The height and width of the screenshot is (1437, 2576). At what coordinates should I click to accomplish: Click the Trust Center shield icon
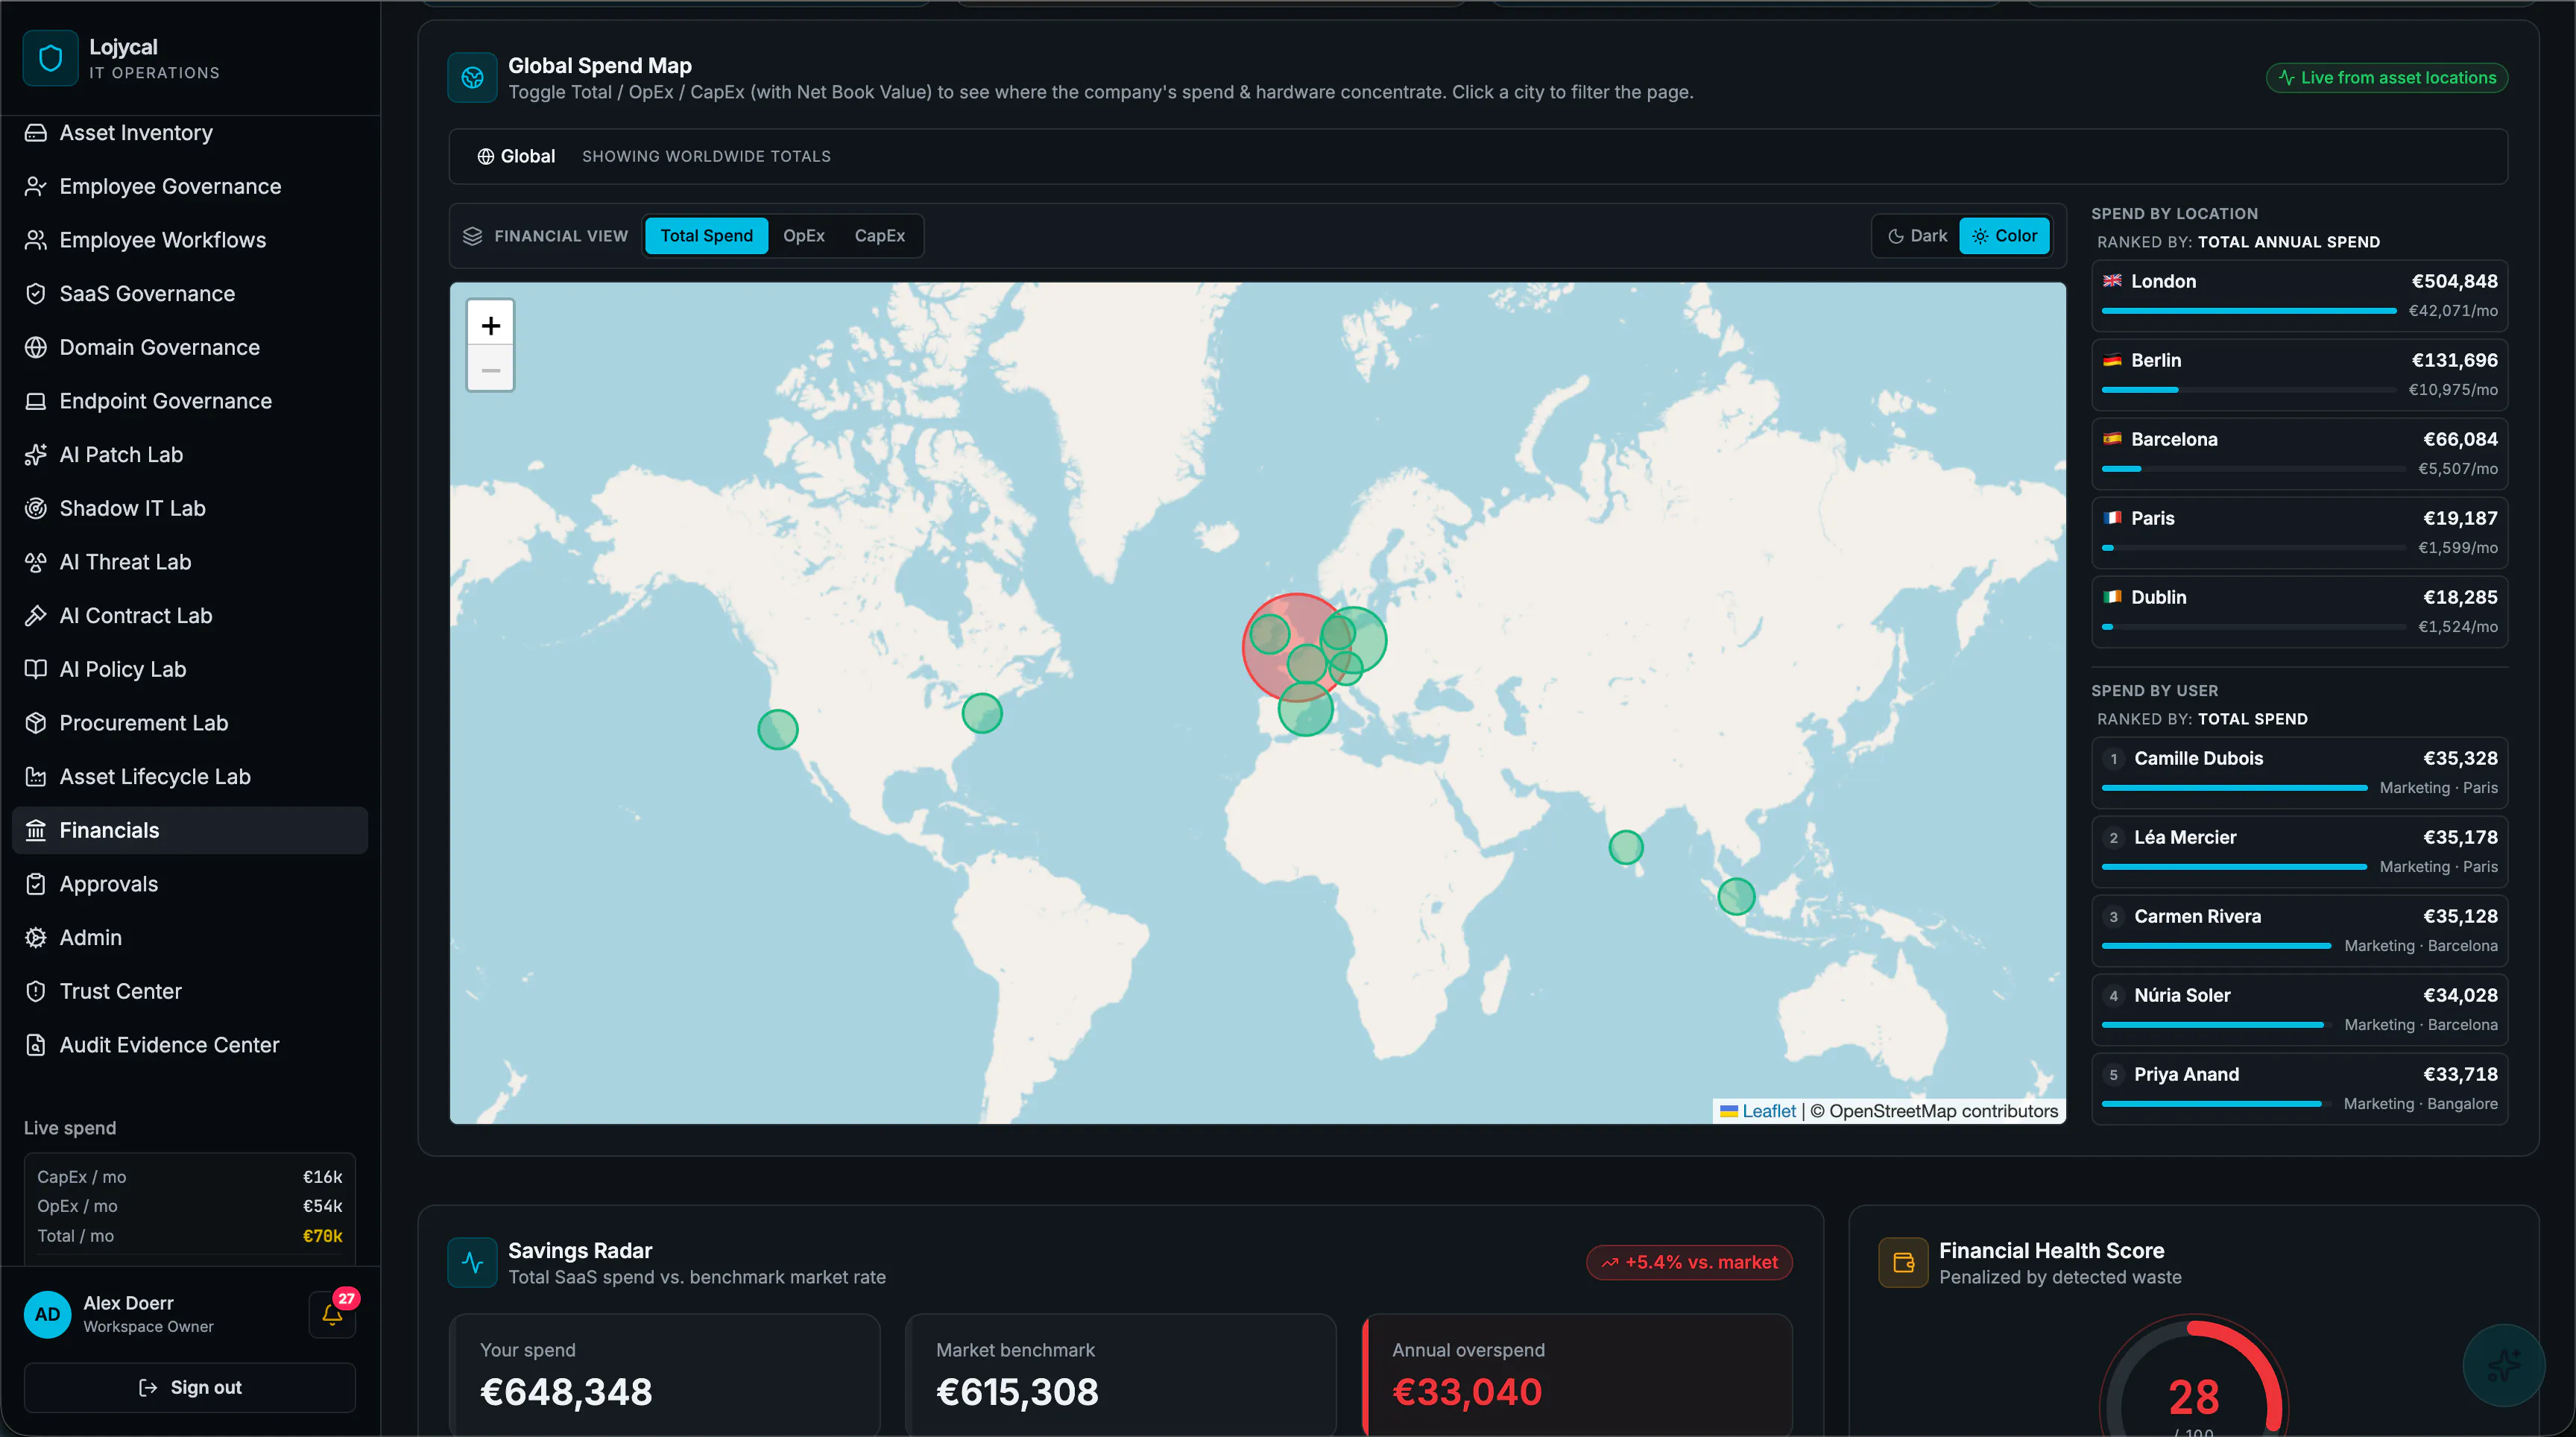click(x=36, y=992)
